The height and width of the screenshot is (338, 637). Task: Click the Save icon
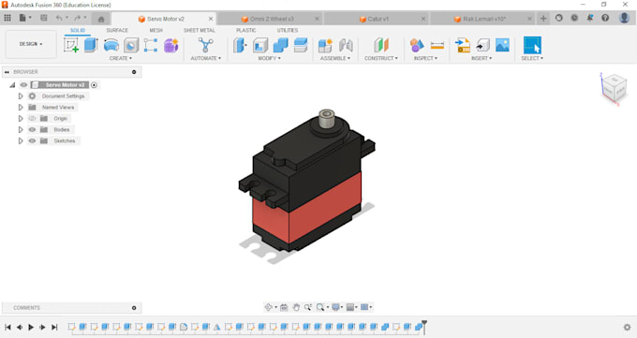[x=43, y=18]
